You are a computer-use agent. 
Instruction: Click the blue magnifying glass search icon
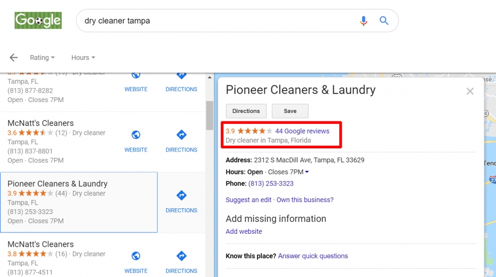[383, 21]
